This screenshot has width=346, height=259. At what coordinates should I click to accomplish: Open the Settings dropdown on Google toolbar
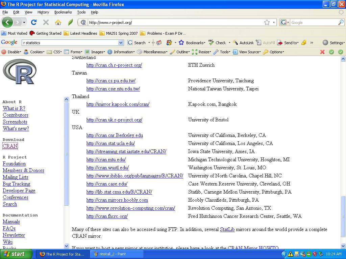[x=333, y=43]
